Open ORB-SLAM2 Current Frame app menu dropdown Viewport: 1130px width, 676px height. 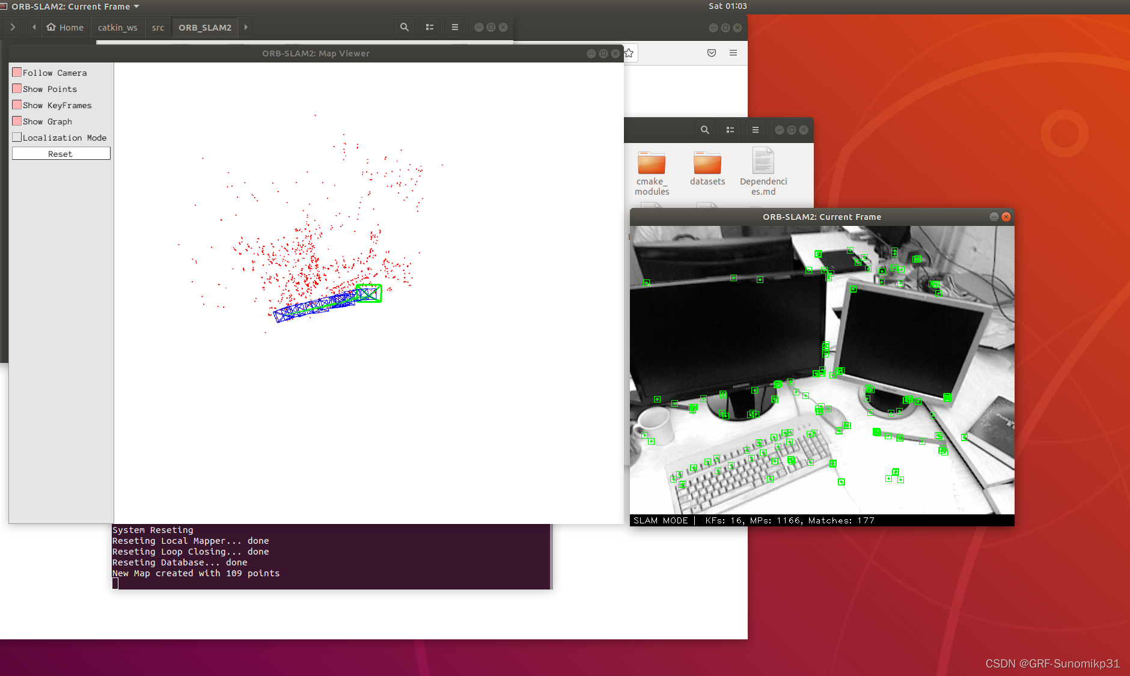[75, 6]
